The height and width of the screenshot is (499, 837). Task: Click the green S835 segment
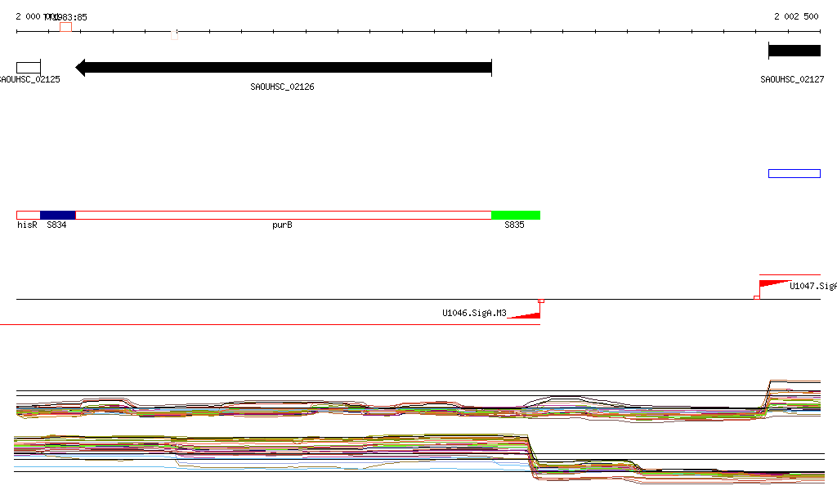515,215
